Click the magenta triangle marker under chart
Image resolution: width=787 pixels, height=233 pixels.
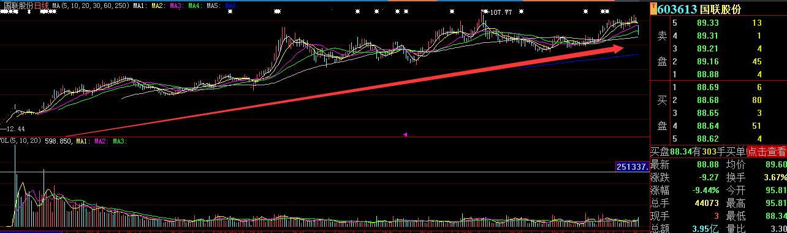tap(405, 134)
